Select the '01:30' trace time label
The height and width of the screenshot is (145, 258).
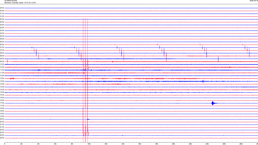click(x=2, y=16)
